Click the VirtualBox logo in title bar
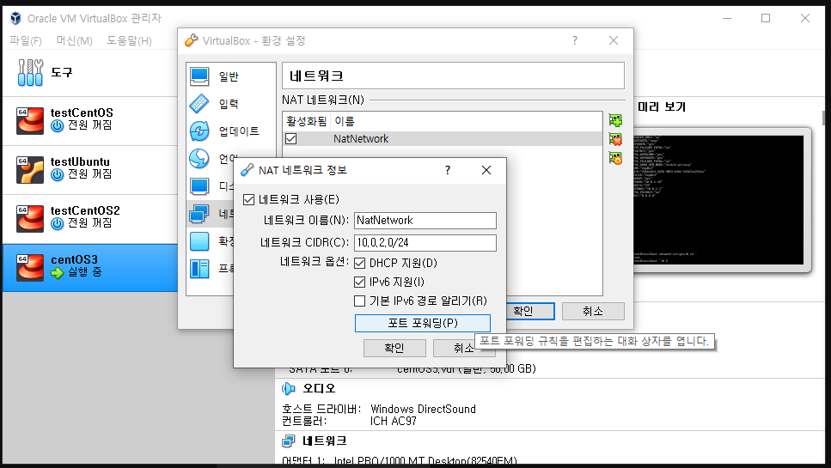This screenshot has width=831, height=468. (15, 18)
